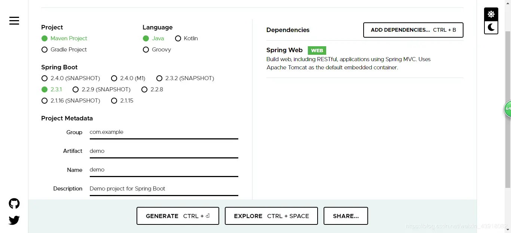Open the Add Dependencies panel
The width and height of the screenshot is (511, 233).
(x=413, y=30)
